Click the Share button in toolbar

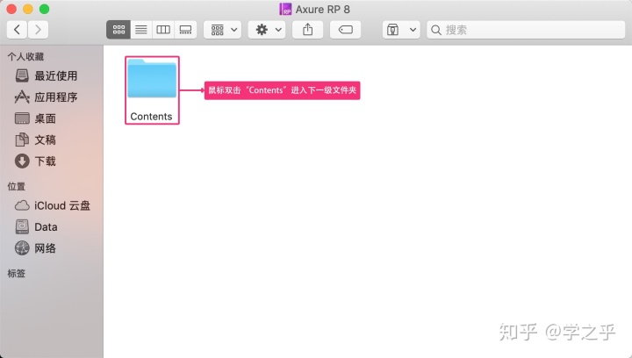tap(308, 30)
